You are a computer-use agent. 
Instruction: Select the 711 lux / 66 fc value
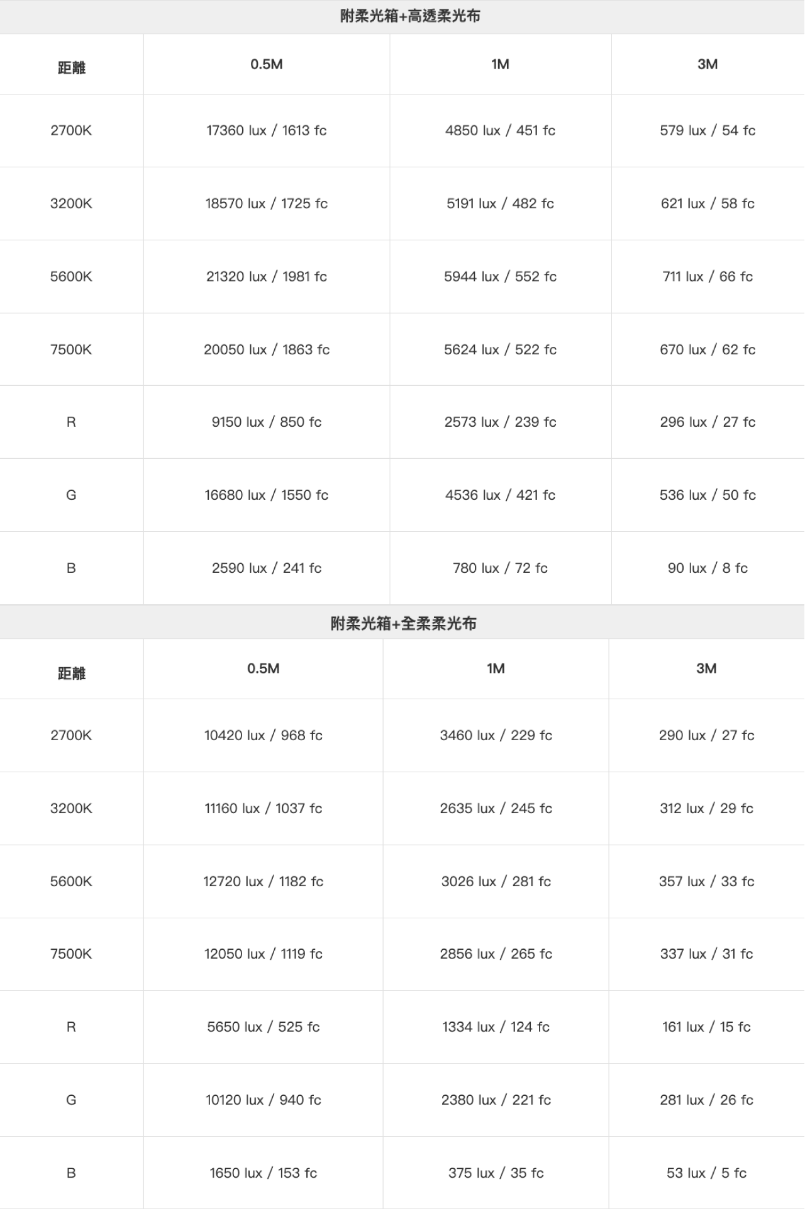(x=708, y=276)
